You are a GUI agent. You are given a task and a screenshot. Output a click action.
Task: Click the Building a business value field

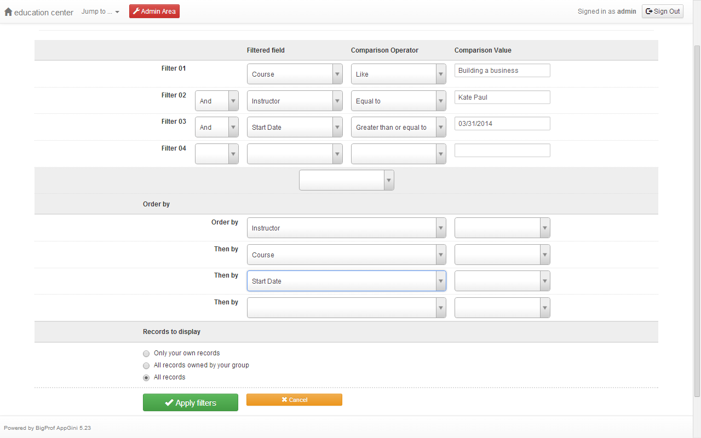point(502,71)
